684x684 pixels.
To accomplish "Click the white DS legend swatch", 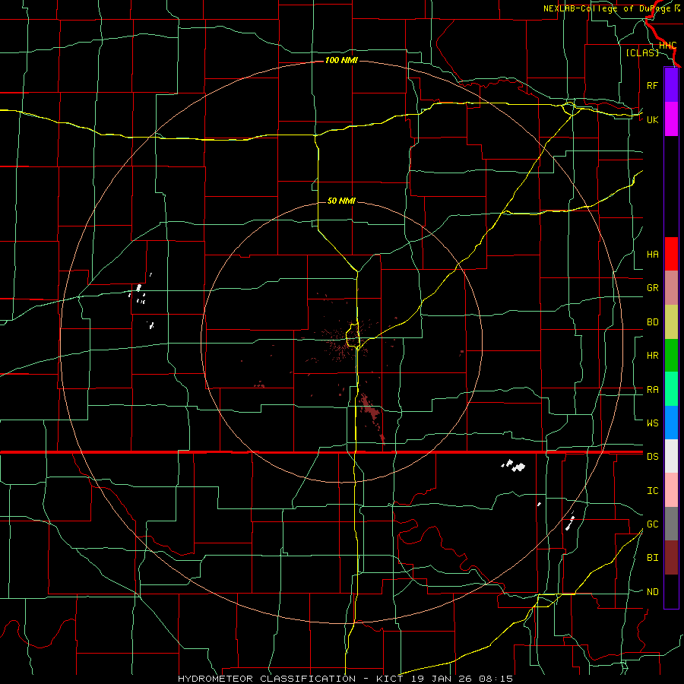I will click(x=671, y=456).
